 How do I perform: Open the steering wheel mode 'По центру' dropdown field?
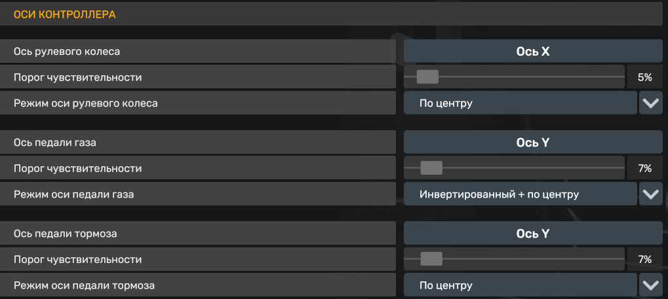pos(520,103)
